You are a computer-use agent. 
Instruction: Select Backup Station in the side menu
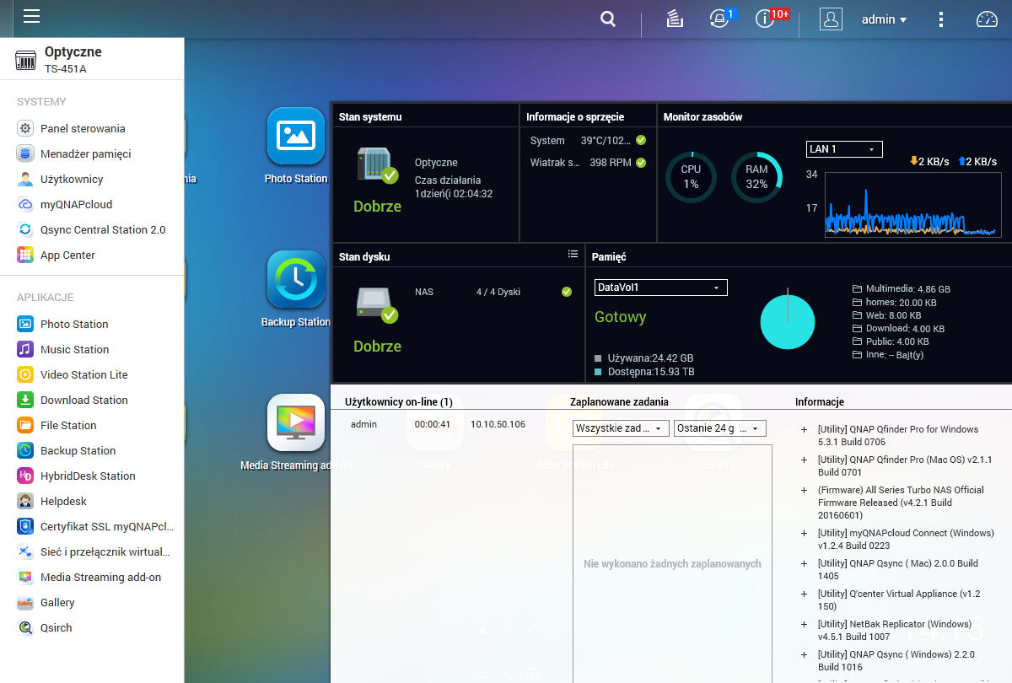92,450
